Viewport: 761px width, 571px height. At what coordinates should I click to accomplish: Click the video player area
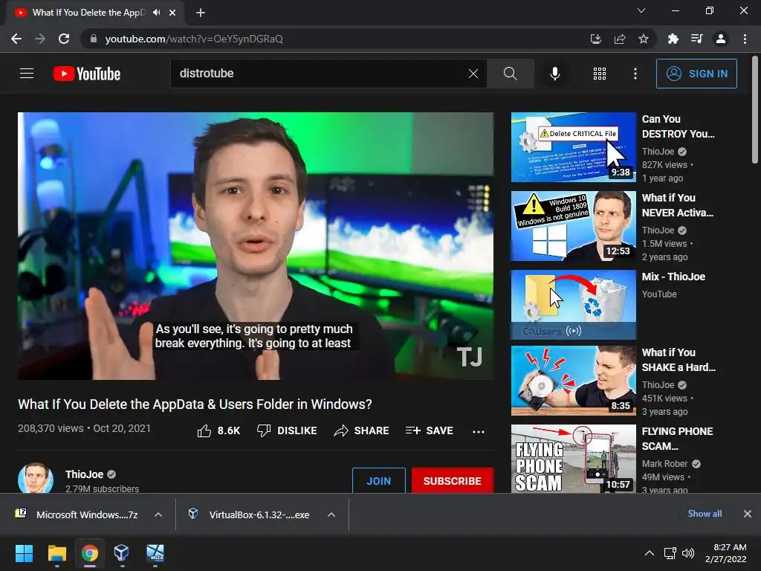tap(256, 245)
